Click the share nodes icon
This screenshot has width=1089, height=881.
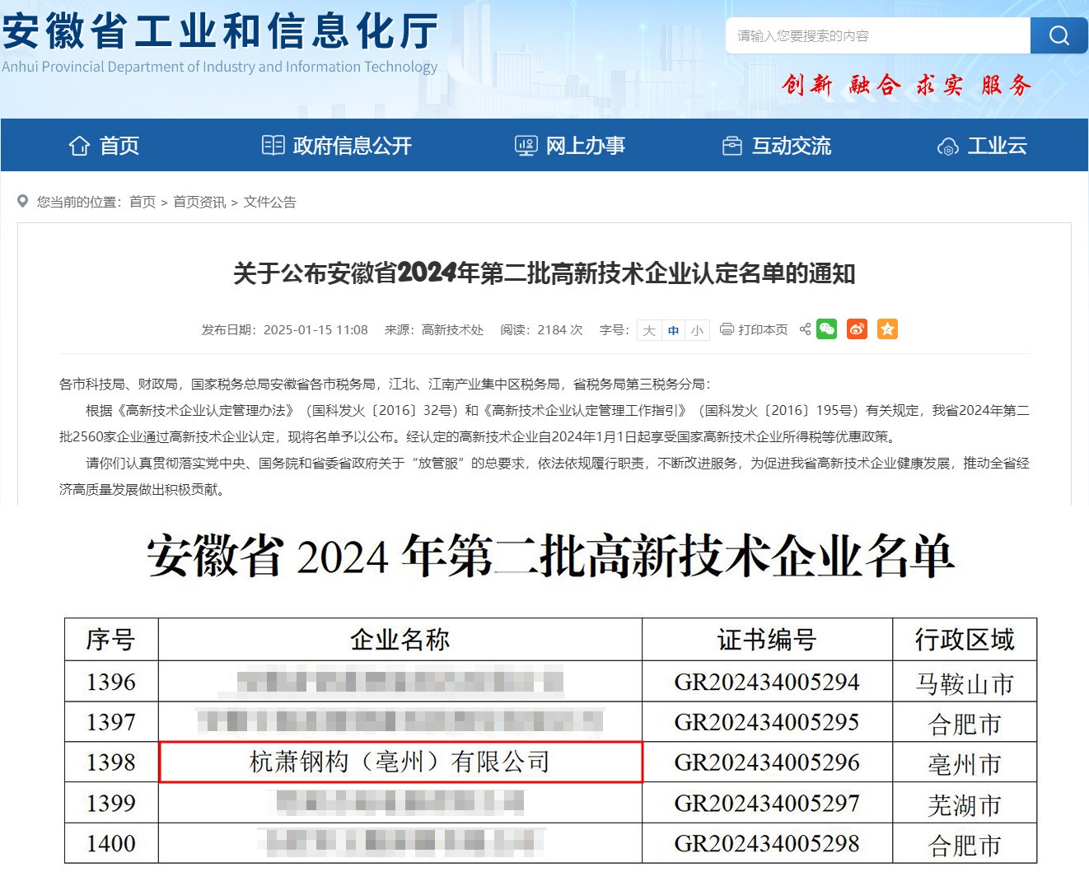tap(805, 329)
